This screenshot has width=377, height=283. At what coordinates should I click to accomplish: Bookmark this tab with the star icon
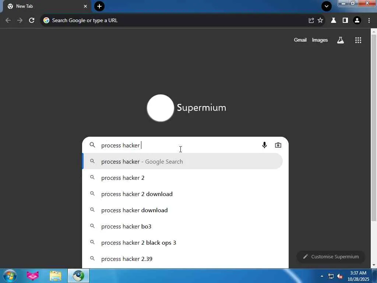pos(320,21)
